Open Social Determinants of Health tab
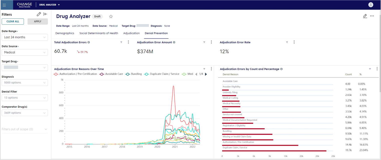This screenshot has height=160, width=381. [x=99, y=33]
